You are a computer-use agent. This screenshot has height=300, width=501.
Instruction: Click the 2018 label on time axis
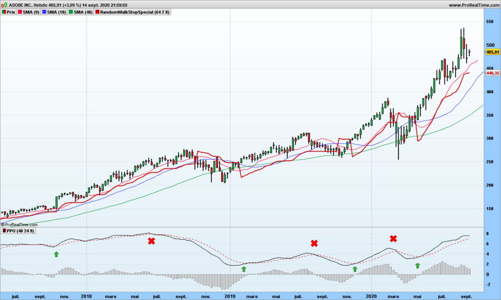[86, 297]
